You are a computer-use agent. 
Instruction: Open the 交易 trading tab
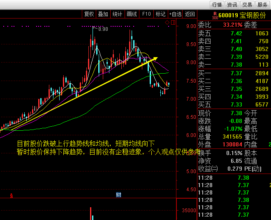[247, 5]
